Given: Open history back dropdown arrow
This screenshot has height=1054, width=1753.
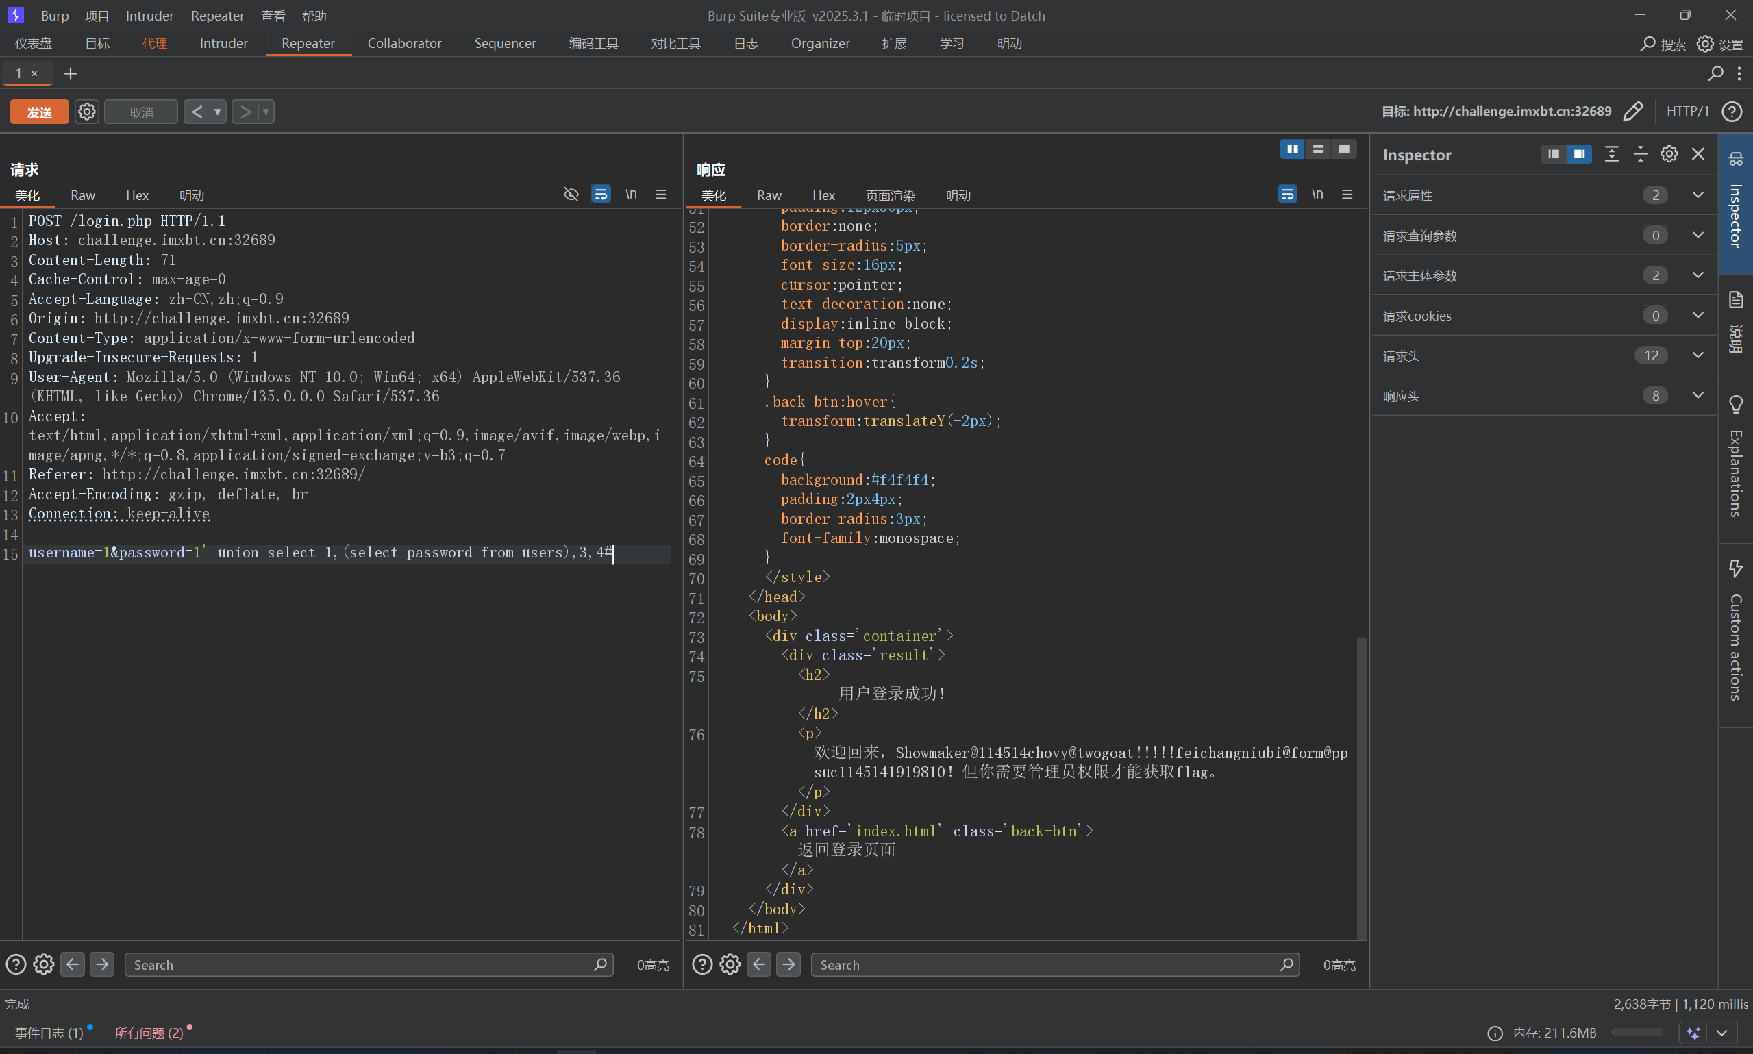Looking at the screenshot, I should tap(217, 112).
